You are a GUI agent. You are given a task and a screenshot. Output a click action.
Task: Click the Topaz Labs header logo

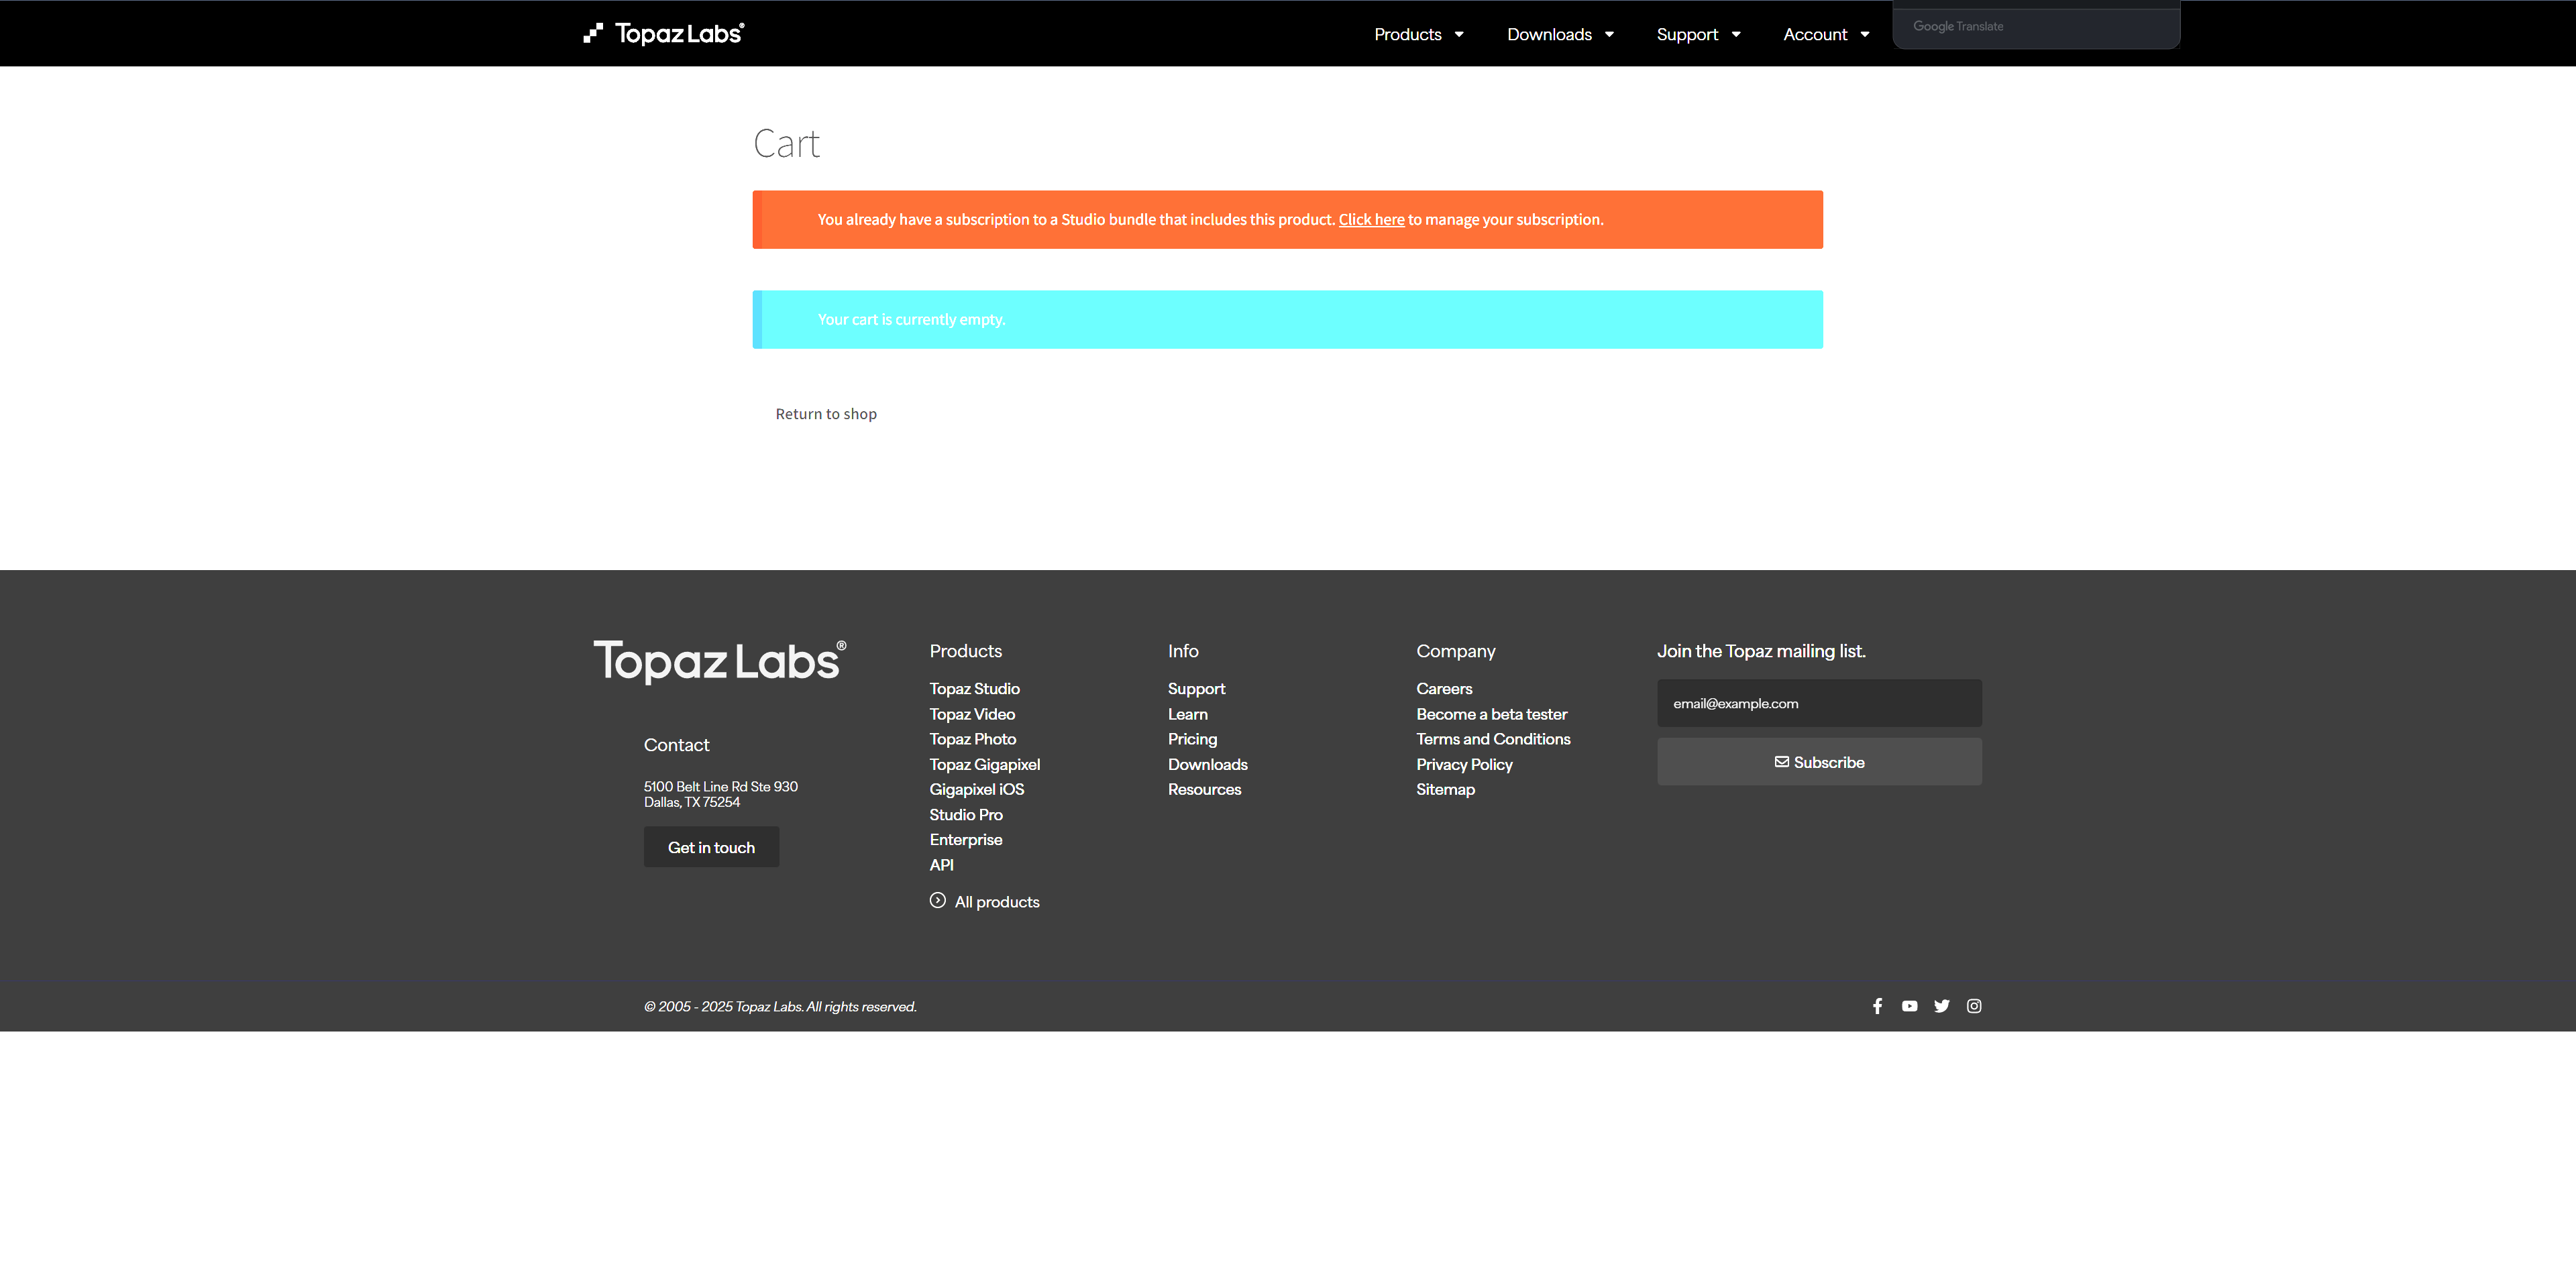pos(664,34)
